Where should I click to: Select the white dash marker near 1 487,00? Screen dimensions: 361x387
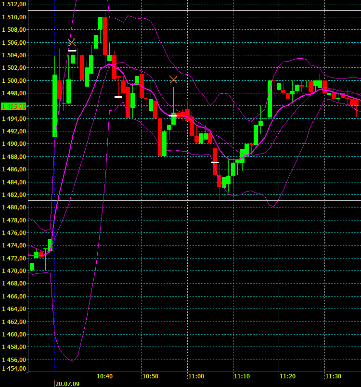tap(215, 162)
